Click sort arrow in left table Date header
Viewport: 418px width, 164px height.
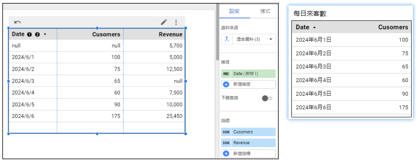coord(45,34)
